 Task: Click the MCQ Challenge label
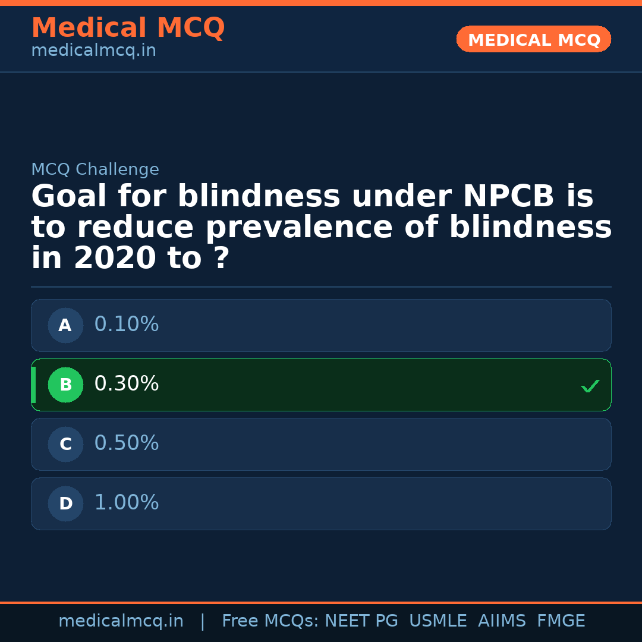click(95, 170)
